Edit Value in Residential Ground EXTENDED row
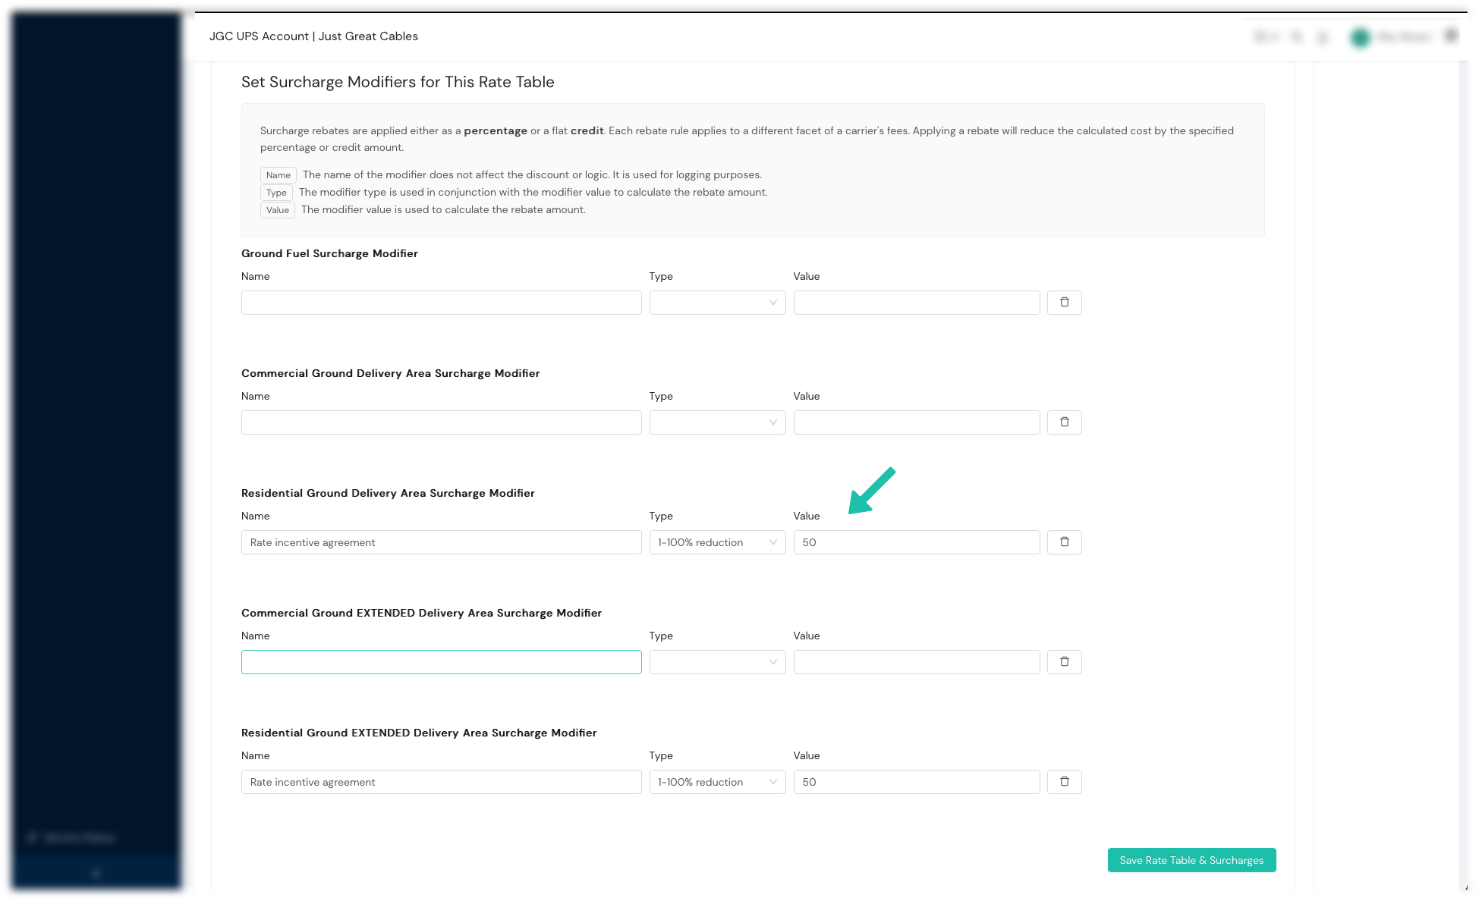Image resolution: width=1479 pixels, height=901 pixels. point(916,782)
